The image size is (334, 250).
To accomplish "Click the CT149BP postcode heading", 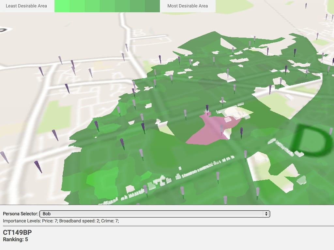I will 17,232.
